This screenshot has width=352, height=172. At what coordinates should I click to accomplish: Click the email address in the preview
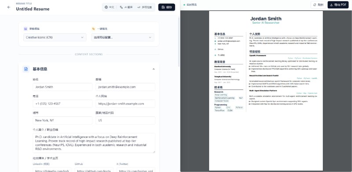click(x=229, y=41)
